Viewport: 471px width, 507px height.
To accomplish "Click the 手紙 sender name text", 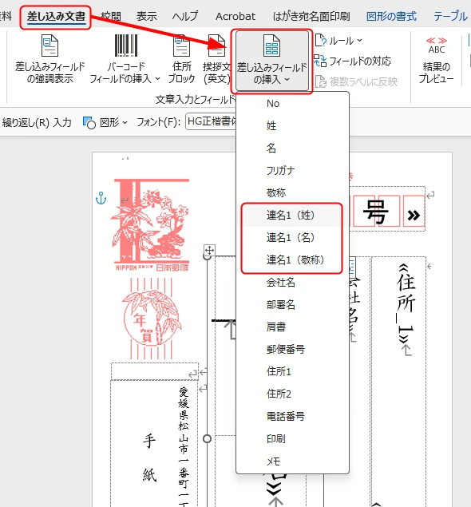I will click(x=149, y=457).
